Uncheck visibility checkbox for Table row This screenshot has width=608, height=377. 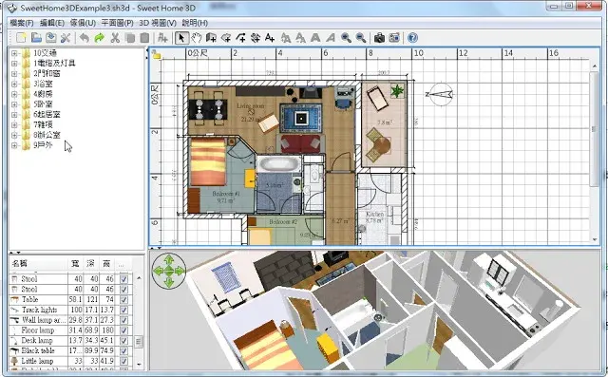pos(123,299)
